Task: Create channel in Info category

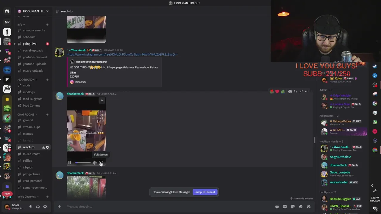Action: coord(47,25)
